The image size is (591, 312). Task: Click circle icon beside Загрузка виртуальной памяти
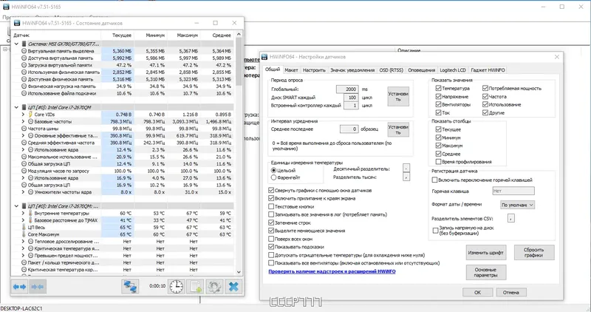tap(24, 65)
